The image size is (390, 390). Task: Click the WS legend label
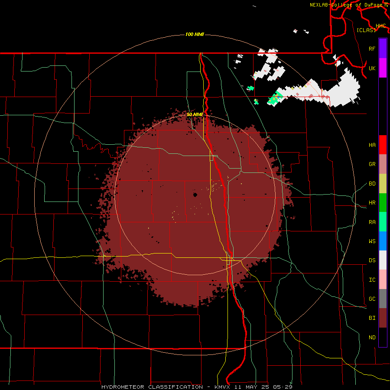tap(372, 241)
